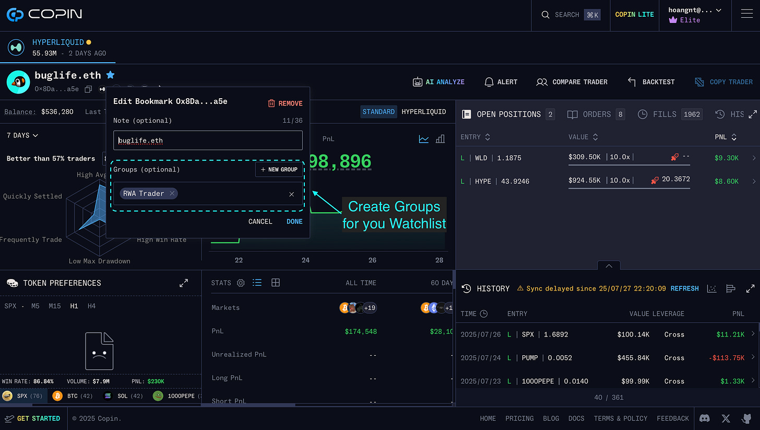This screenshot has height=430, width=760.
Task: Sort positions by PnL
Action: point(726,137)
